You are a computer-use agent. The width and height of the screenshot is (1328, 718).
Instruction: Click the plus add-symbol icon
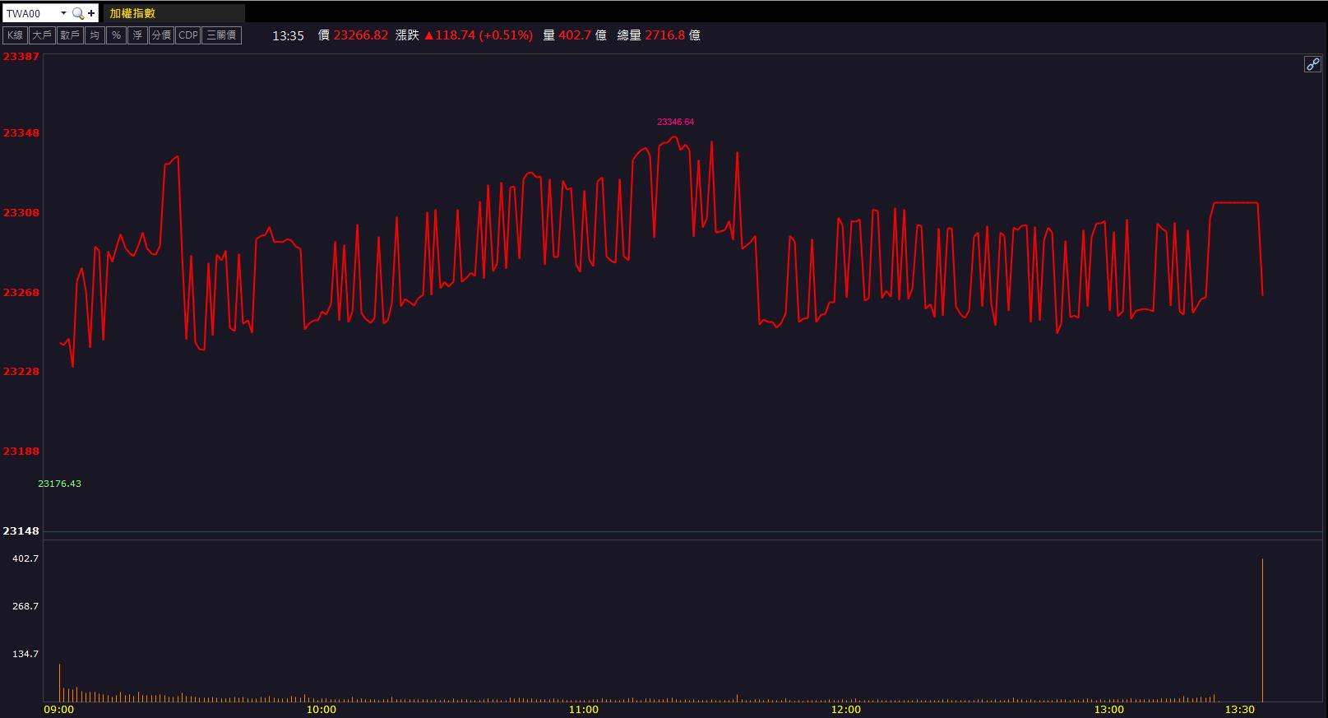(x=91, y=13)
